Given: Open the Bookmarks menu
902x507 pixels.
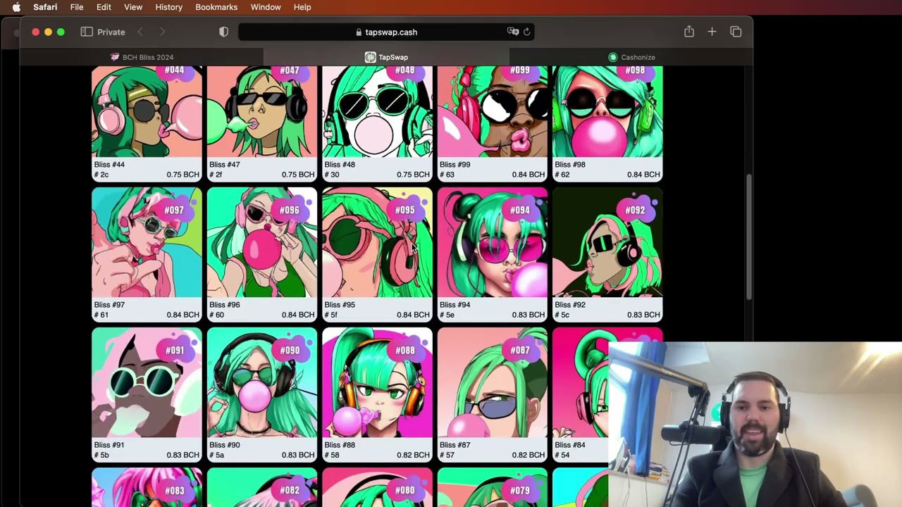Looking at the screenshot, I should tap(217, 7).
